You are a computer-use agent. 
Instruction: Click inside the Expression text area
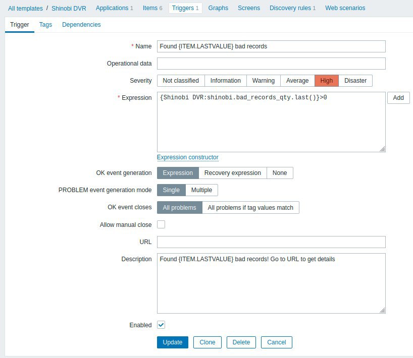(271, 122)
